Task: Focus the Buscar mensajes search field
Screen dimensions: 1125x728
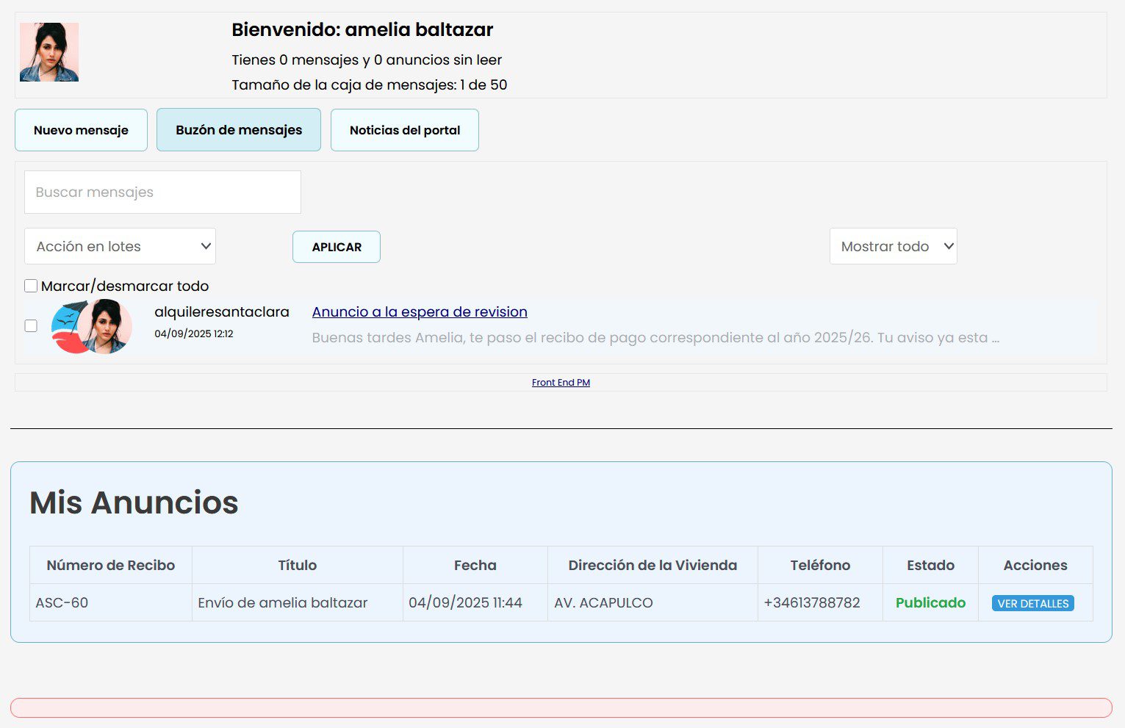Action: click(162, 192)
